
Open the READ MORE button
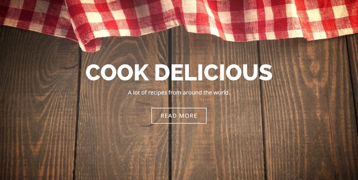pos(179,116)
